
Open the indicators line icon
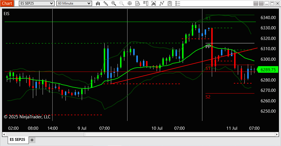coord(162,3)
